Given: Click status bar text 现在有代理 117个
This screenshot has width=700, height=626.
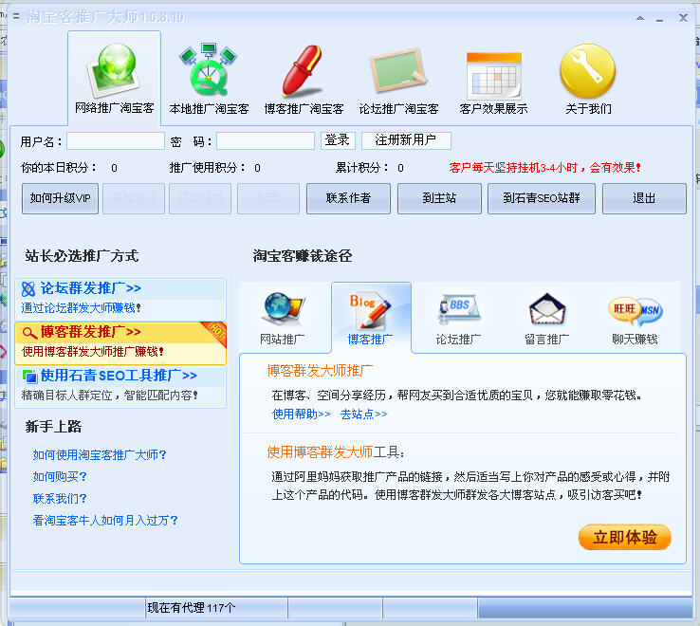Looking at the screenshot, I should coord(192,608).
